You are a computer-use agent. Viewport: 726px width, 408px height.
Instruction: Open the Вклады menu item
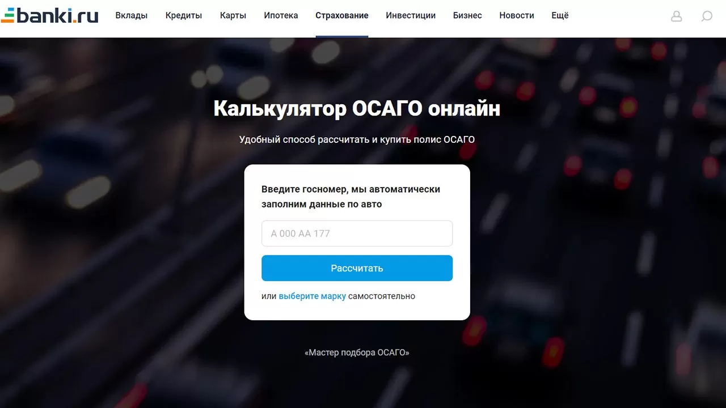(131, 16)
